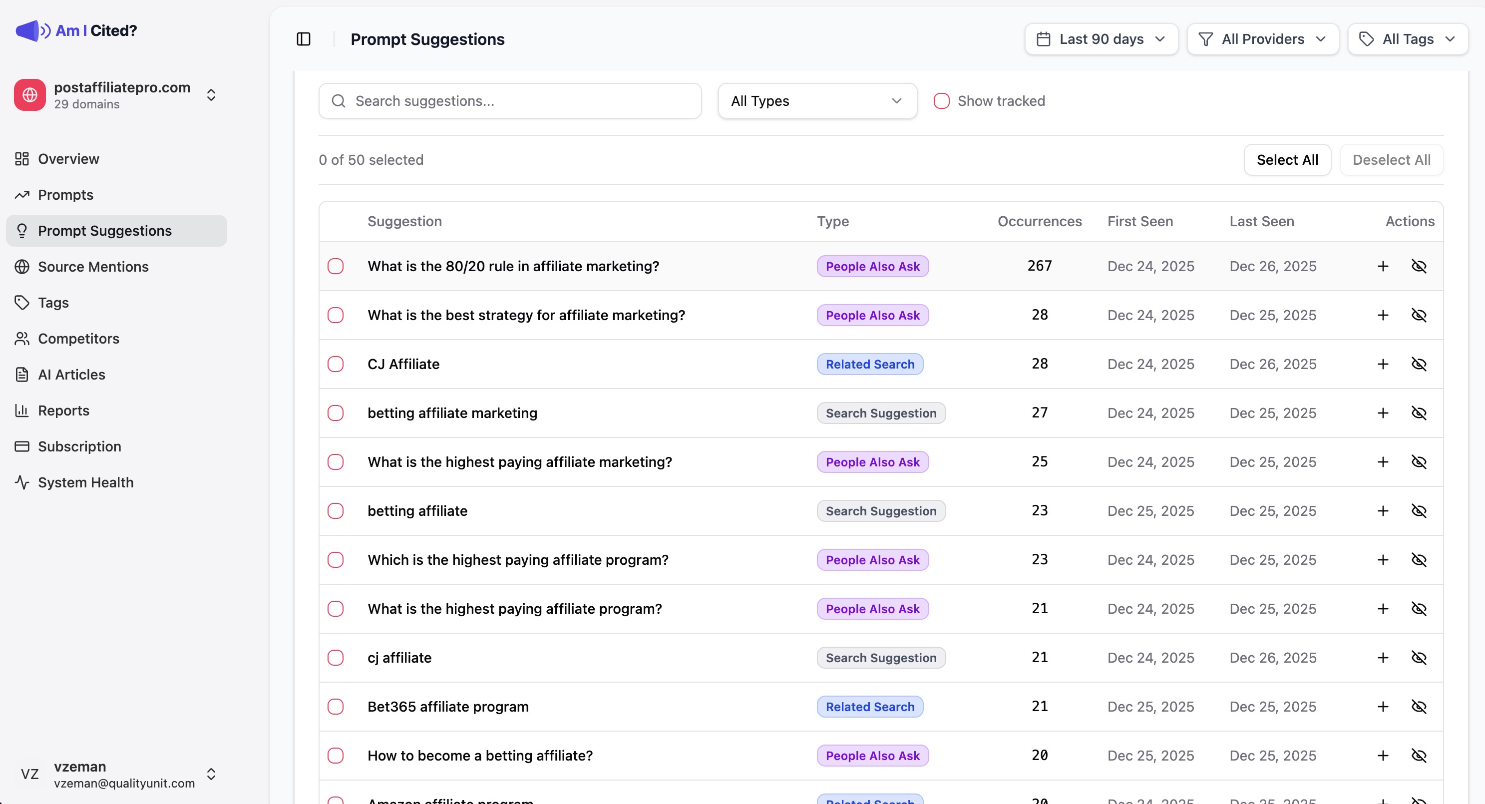Open System Health via the pulse icon
The height and width of the screenshot is (804, 1485).
pos(22,482)
